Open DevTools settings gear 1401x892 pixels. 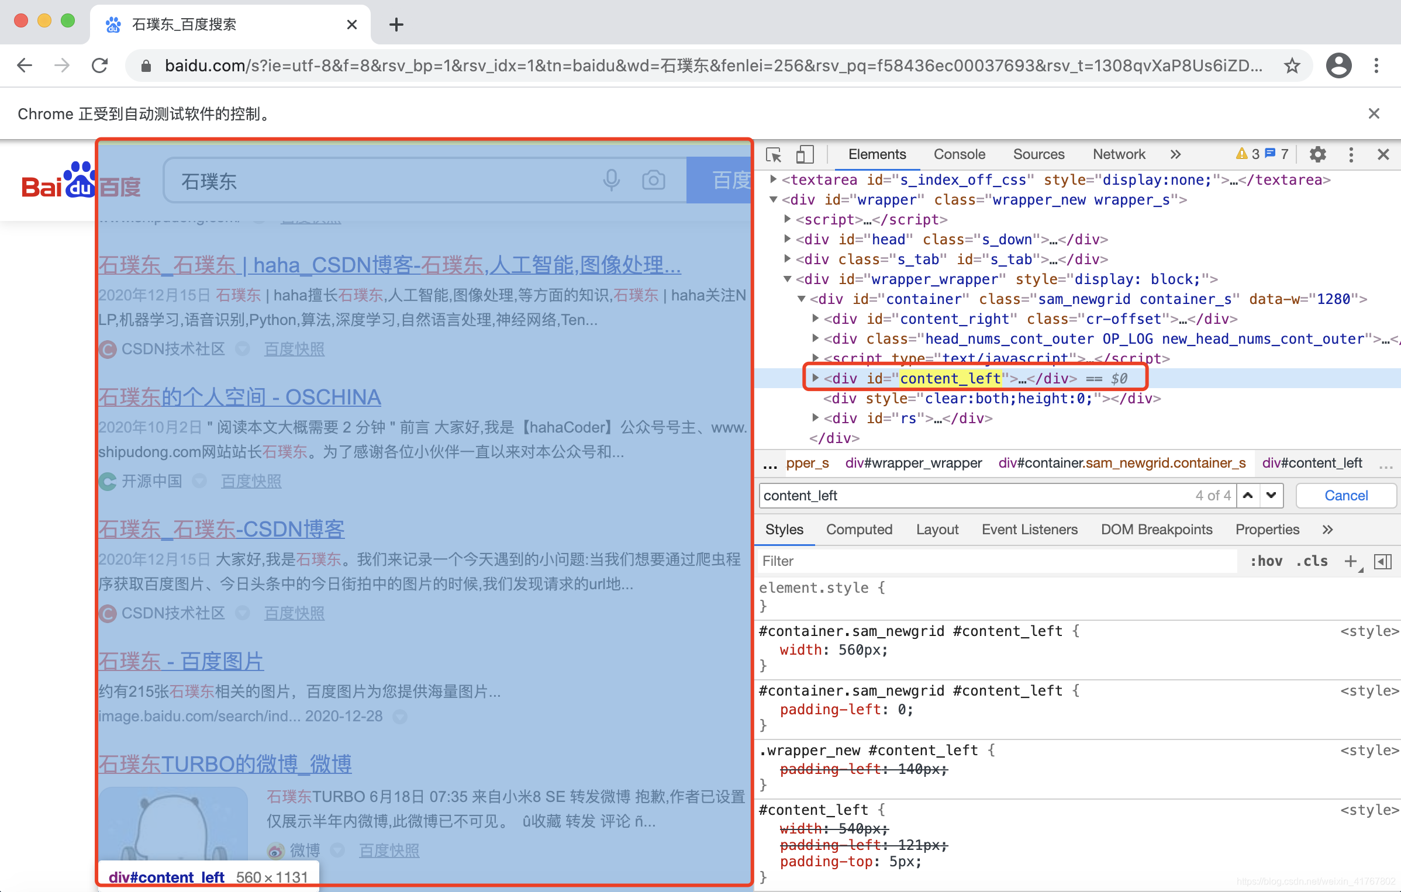pos(1317,154)
